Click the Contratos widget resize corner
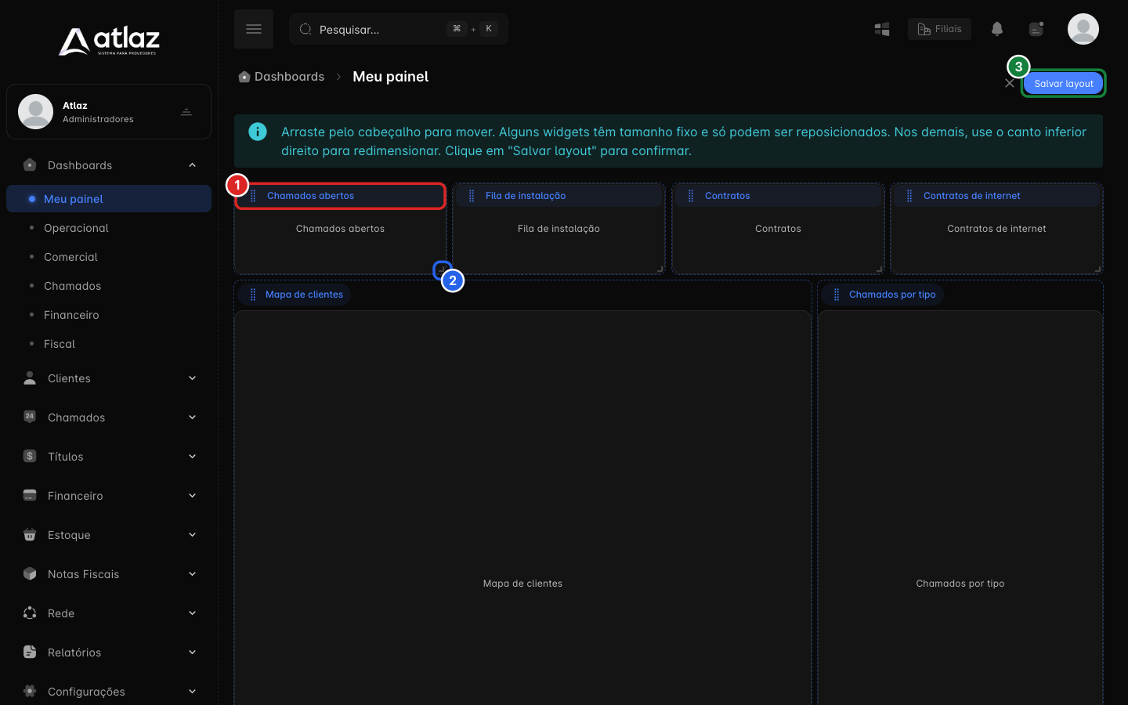1128x705 pixels. tap(879, 269)
